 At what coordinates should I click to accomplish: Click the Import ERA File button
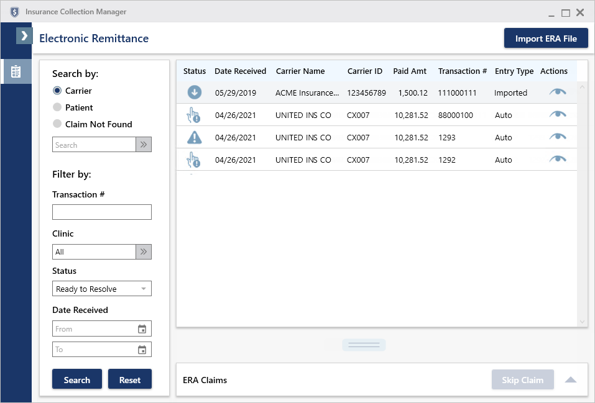(546, 38)
